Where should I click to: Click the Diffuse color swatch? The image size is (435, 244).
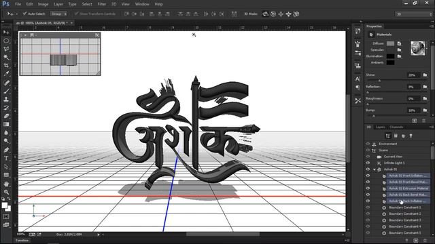point(390,43)
